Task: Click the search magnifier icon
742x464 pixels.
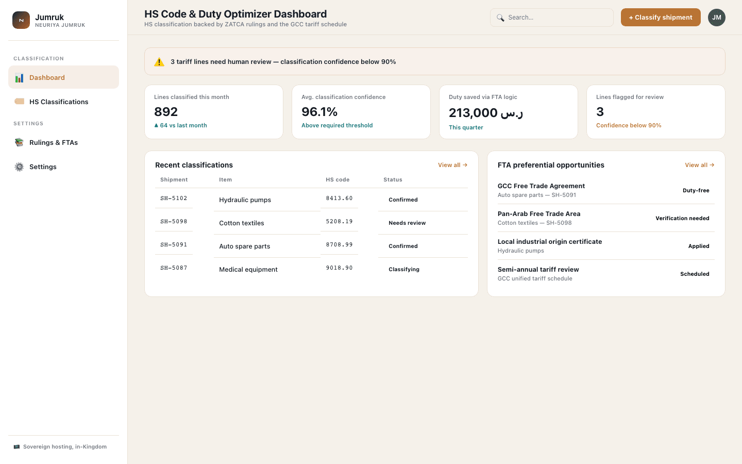Action: click(x=500, y=18)
